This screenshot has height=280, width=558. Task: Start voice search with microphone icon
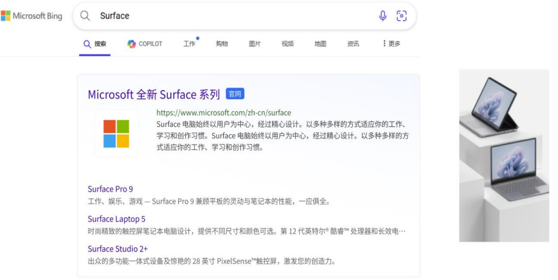[x=383, y=16]
